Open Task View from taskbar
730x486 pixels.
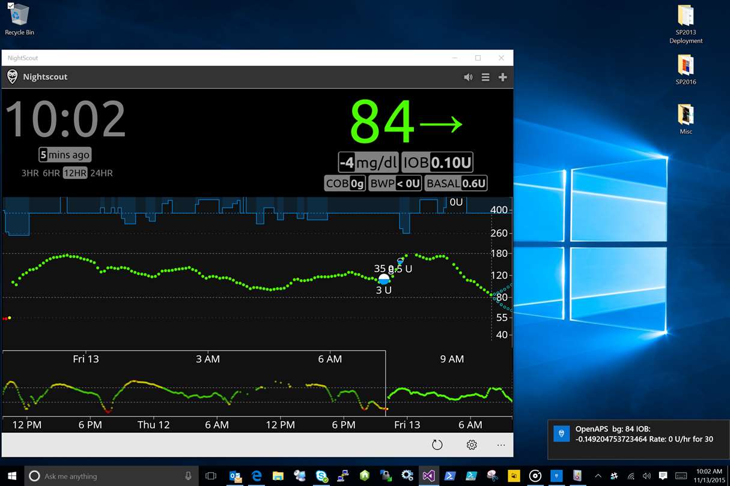(211, 476)
